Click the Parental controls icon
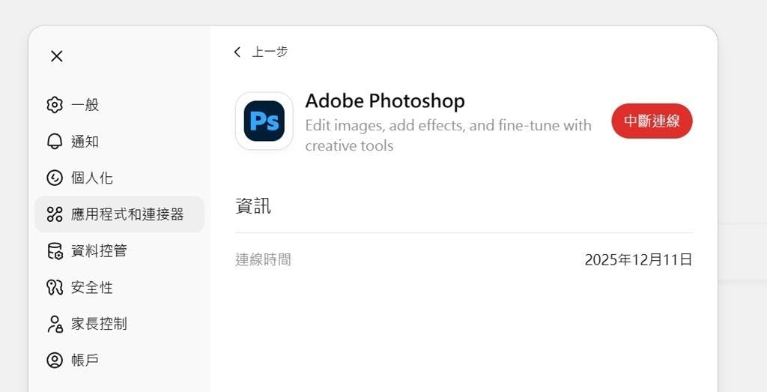 tap(55, 324)
